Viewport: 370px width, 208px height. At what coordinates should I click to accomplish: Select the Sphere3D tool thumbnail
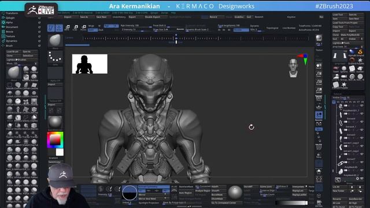[x=344, y=69]
